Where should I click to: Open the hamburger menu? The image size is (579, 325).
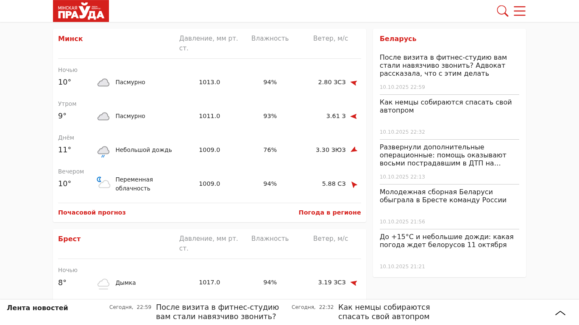pyautogui.click(x=520, y=11)
